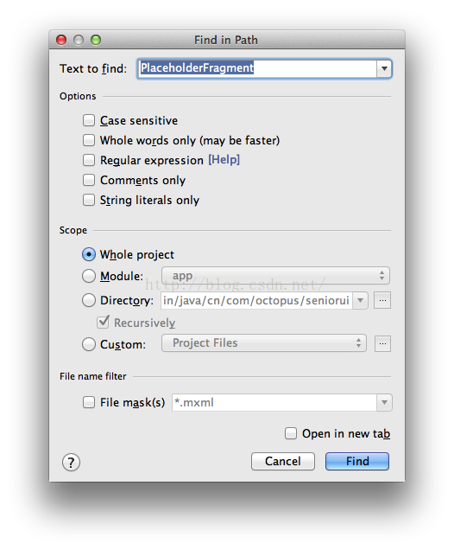Image resolution: width=454 pixels, height=550 pixels.
Task: Open the Module app dropdown
Action: point(275,276)
